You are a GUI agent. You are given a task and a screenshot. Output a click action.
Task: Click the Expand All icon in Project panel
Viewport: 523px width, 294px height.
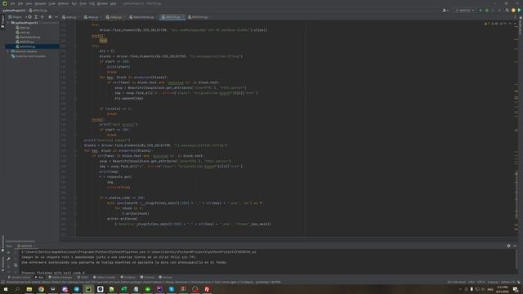click(36, 17)
